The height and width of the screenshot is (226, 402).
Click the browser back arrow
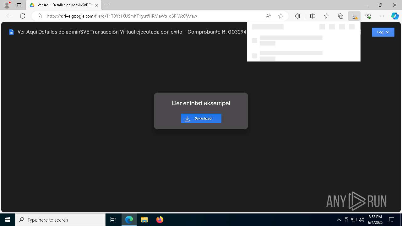(x=9, y=16)
